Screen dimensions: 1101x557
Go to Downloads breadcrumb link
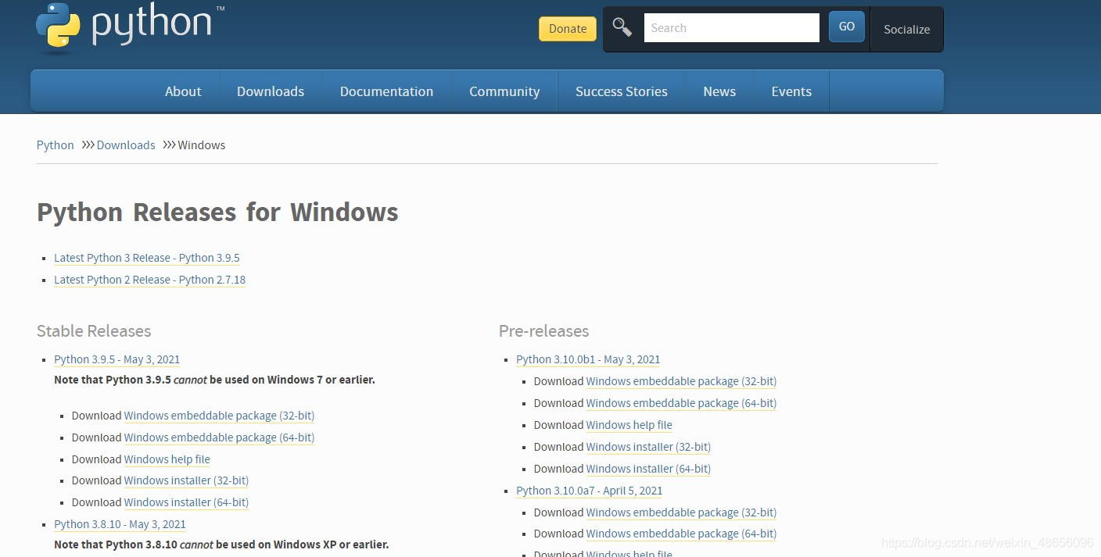pyautogui.click(x=126, y=145)
